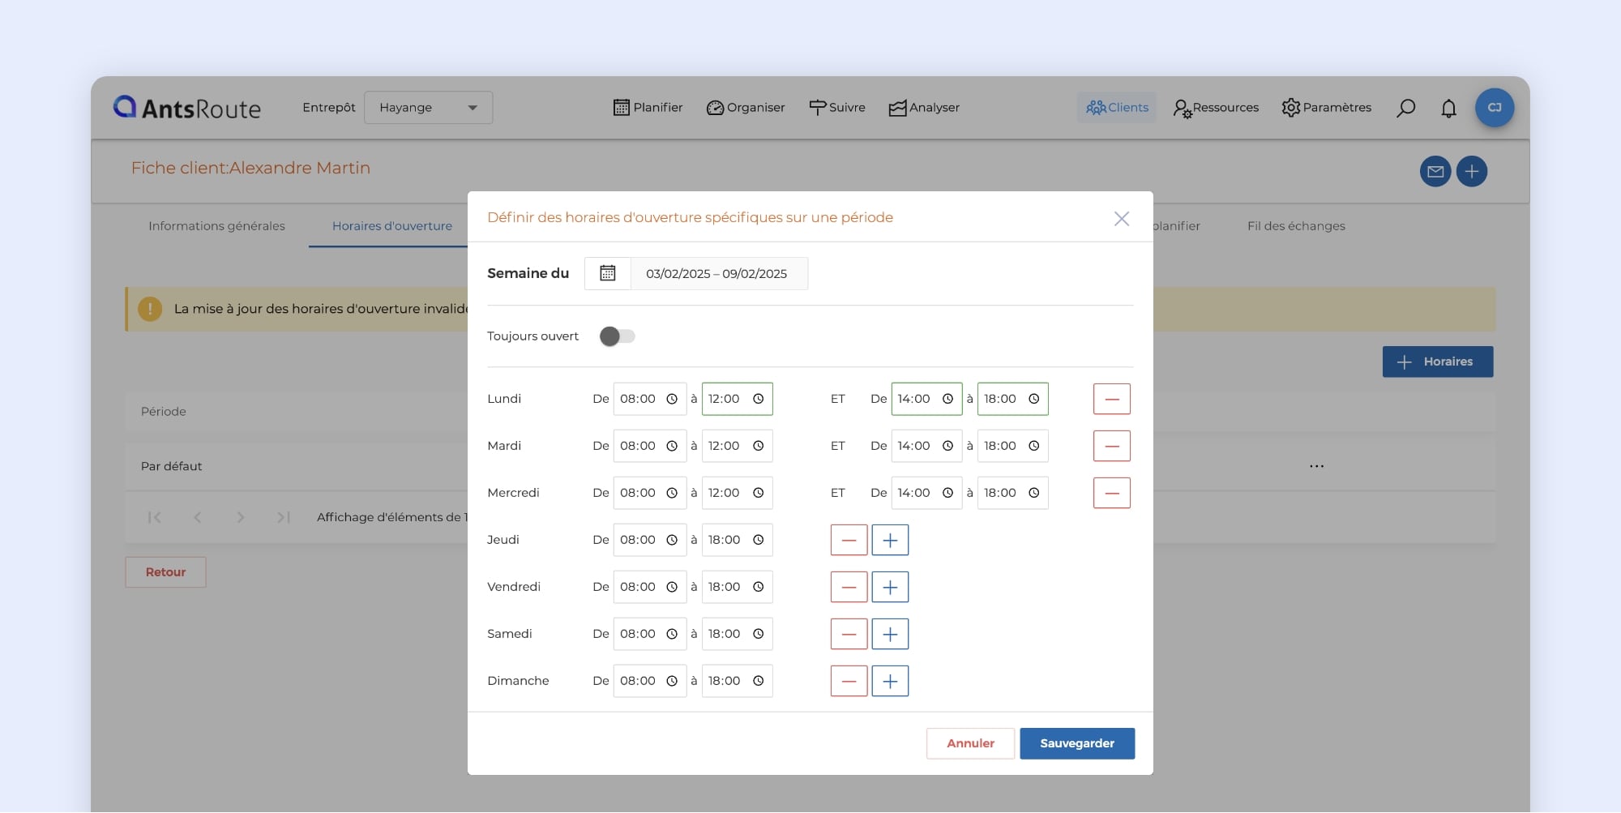Enable the Toujours ouvert toggle
The height and width of the screenshot is (813, 1621).
[617, 336]
